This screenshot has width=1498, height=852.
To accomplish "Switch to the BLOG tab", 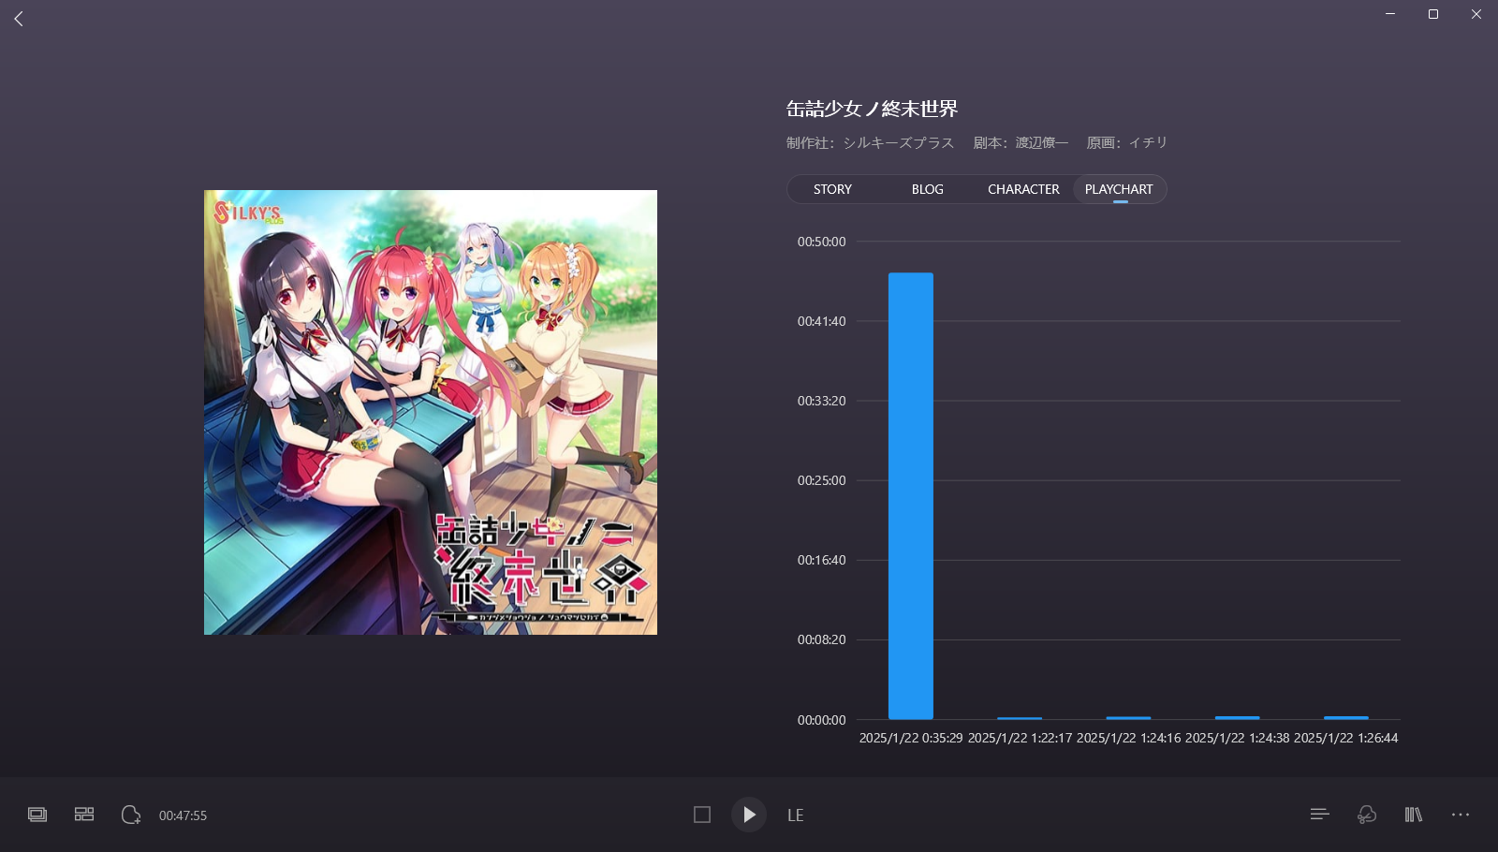I will pyautogui.click(x=927, y=189).
